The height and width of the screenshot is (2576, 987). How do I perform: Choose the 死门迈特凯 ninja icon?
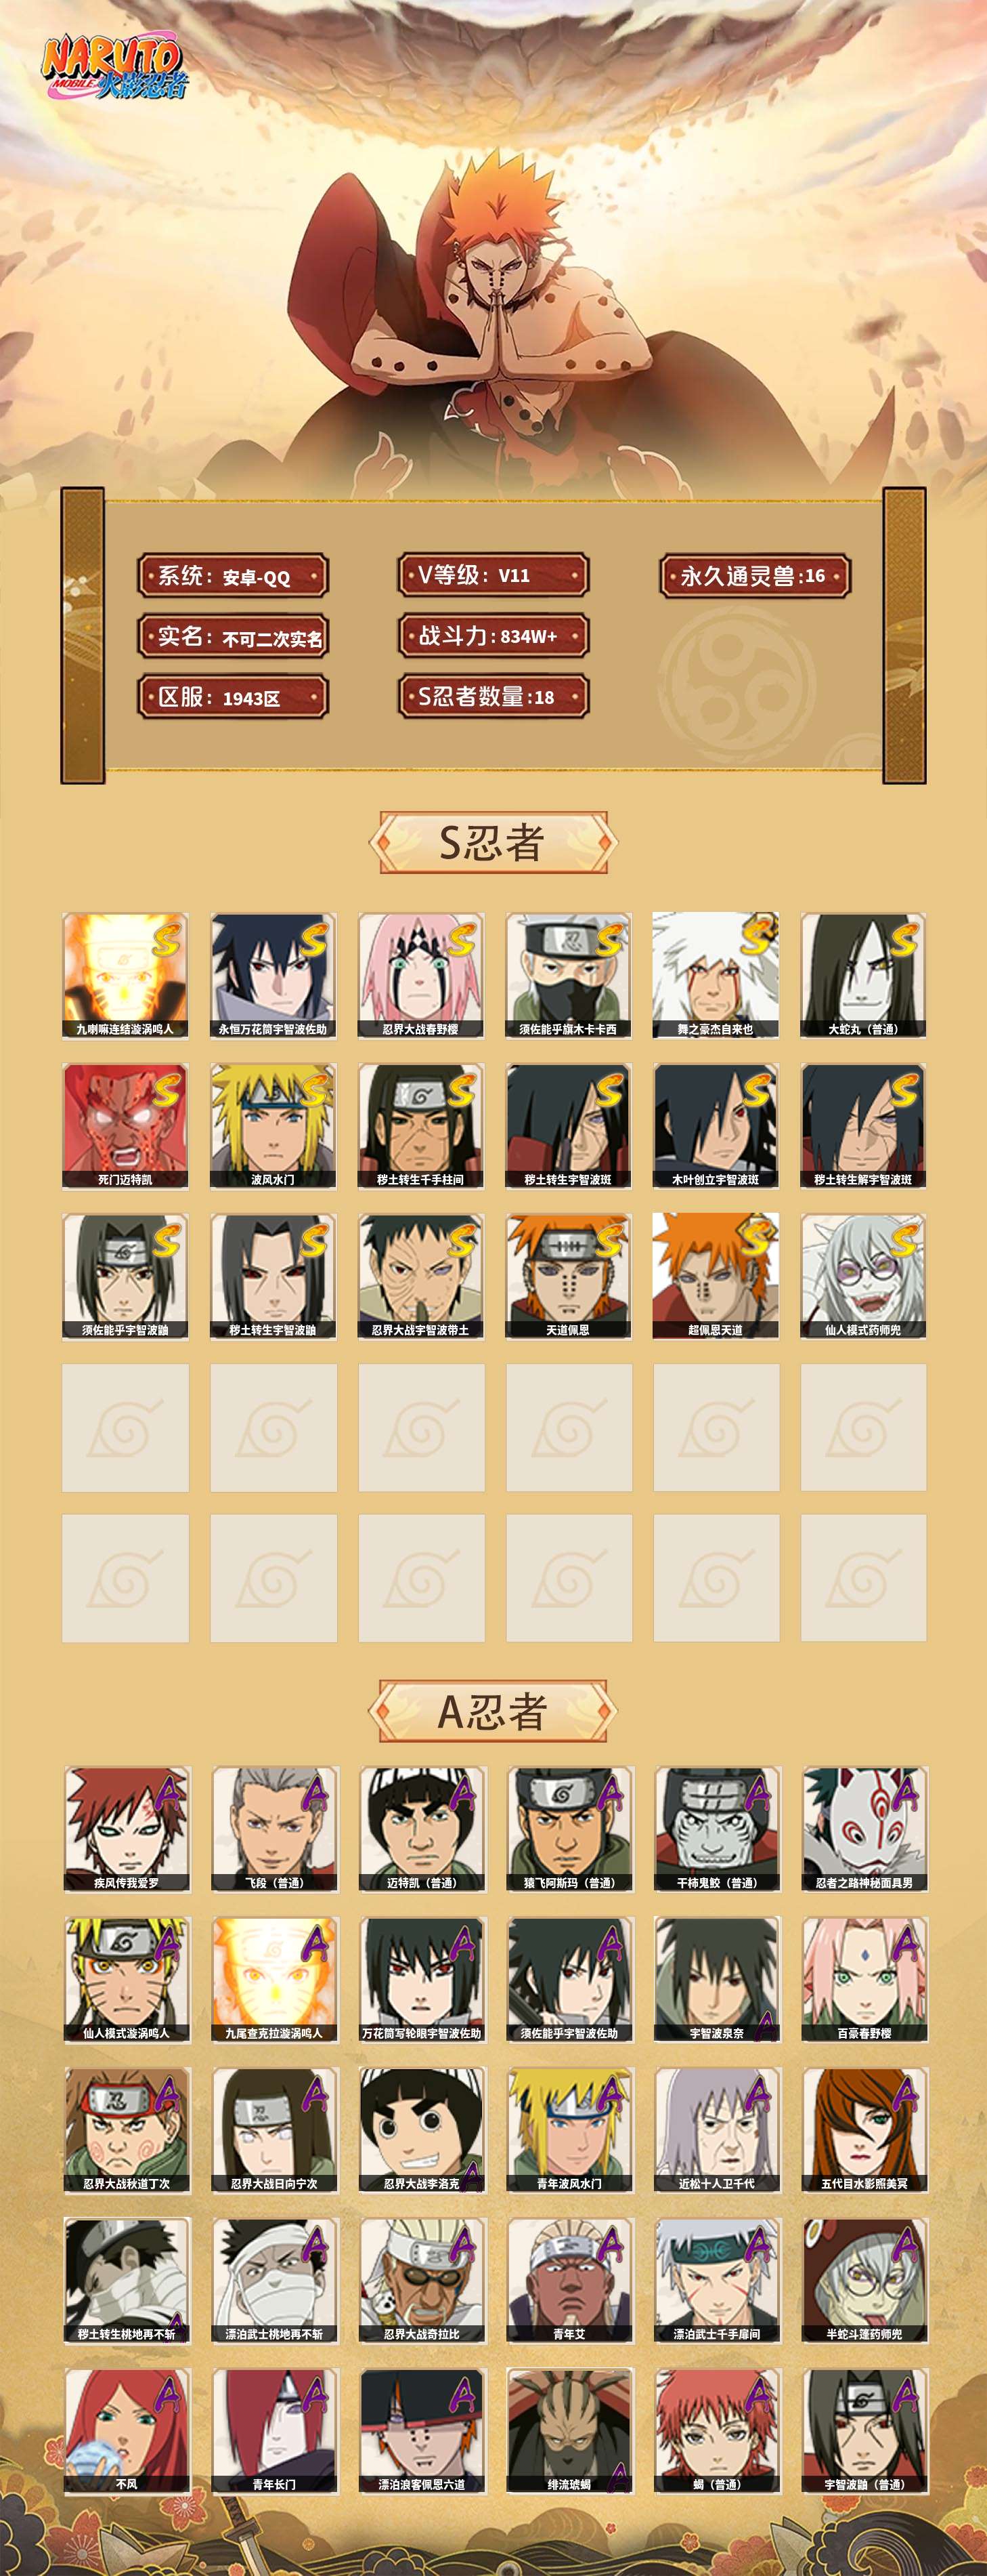(125, 1126)
